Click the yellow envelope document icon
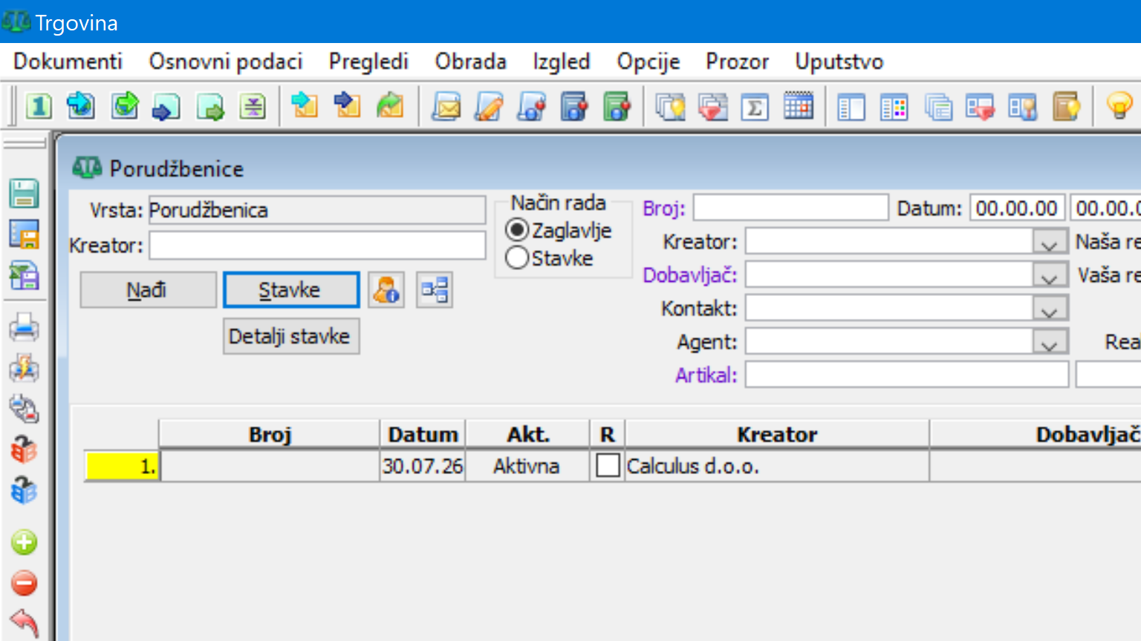 tap(446, 107)
